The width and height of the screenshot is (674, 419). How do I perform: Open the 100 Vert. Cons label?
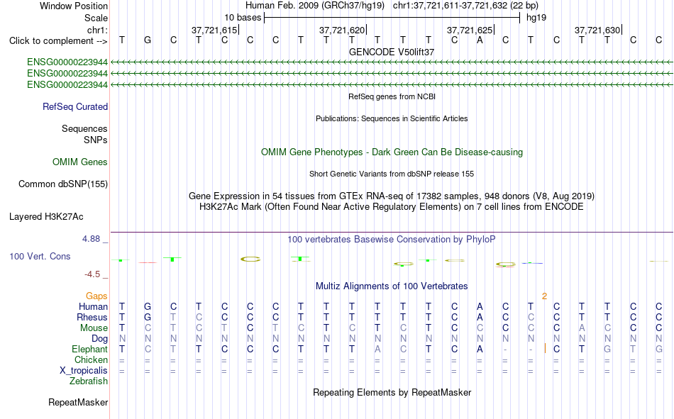(x=40, y=256)
